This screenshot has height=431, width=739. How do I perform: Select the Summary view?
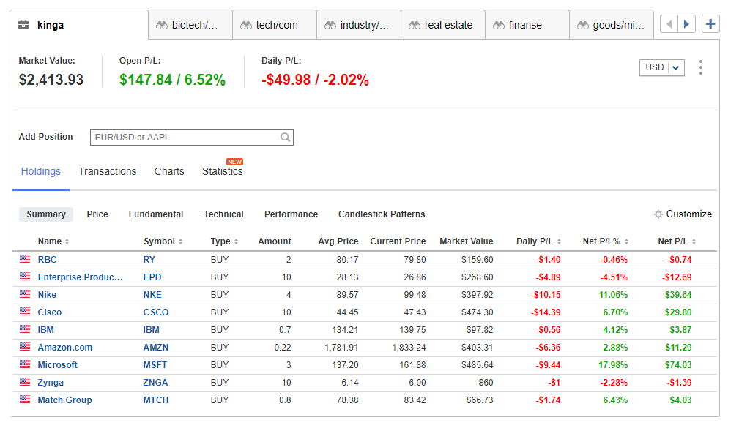pyautogui.click(x=46, y=214)
